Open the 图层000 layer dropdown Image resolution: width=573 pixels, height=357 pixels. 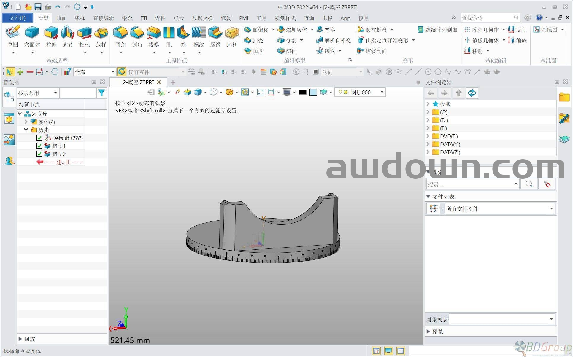click(382, 92)
